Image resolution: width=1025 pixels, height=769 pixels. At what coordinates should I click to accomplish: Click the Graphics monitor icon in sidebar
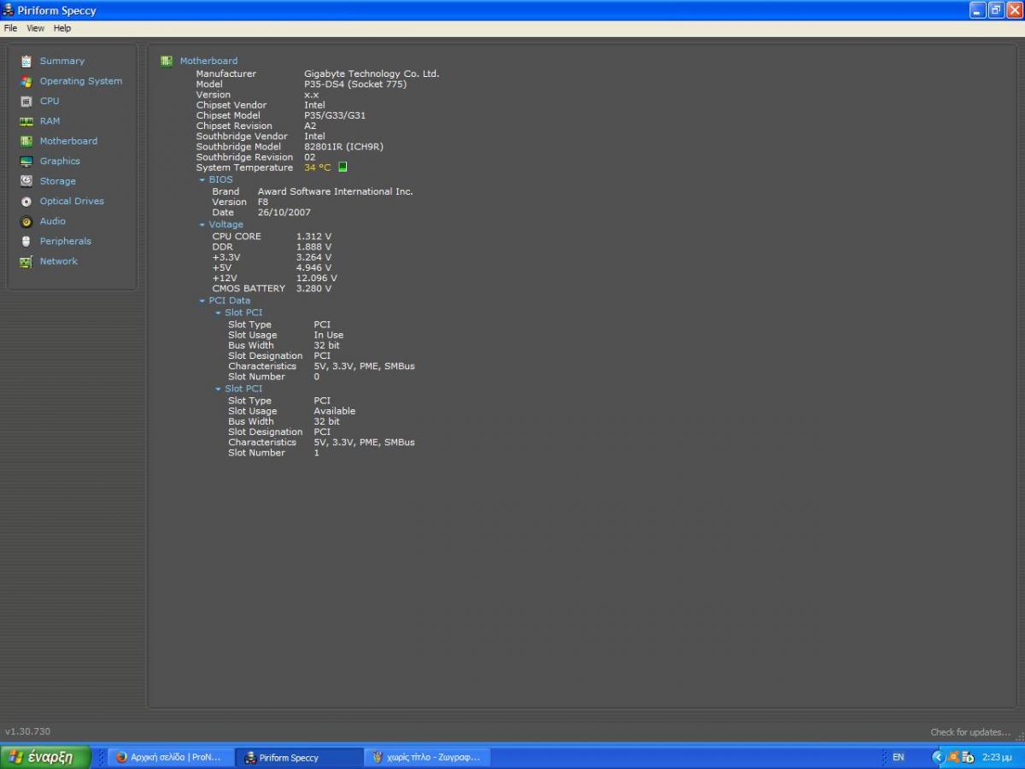(26, 161)
